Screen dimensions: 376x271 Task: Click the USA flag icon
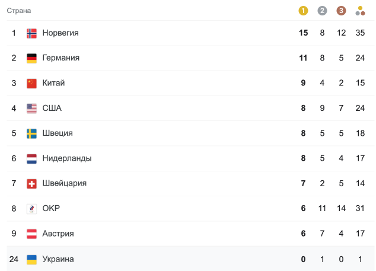click(32, 109)
